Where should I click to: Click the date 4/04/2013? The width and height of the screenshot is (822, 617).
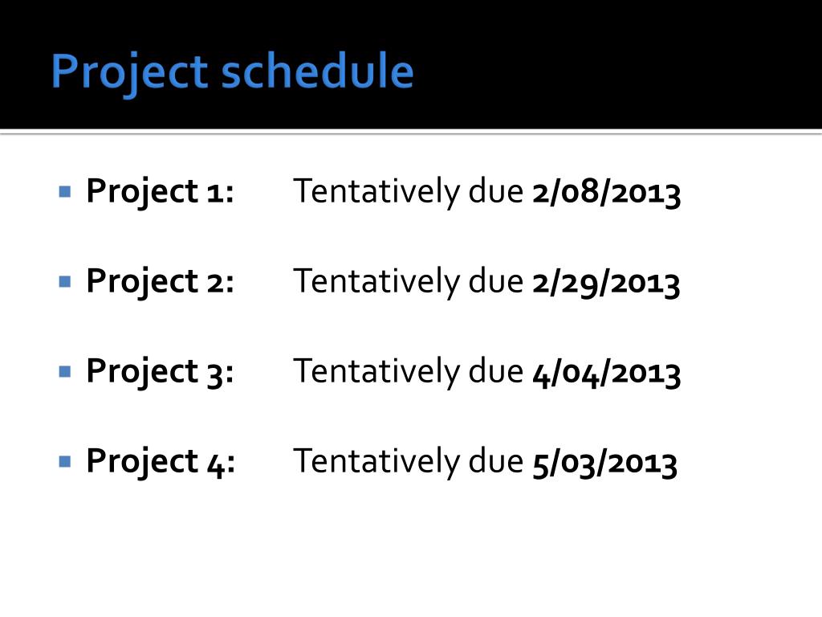click(607, 373)
